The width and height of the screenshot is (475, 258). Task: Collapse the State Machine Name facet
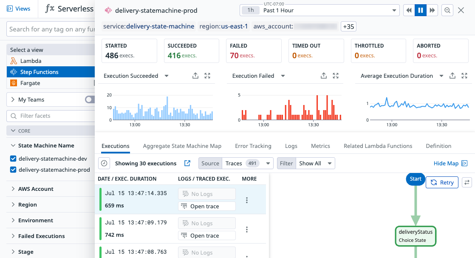[x=13, y=145]
